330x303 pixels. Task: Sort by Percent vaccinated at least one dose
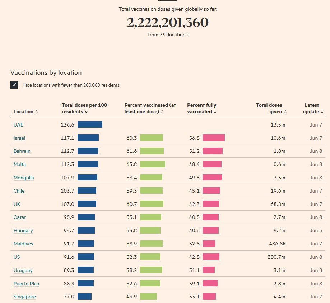pos(150,108)
